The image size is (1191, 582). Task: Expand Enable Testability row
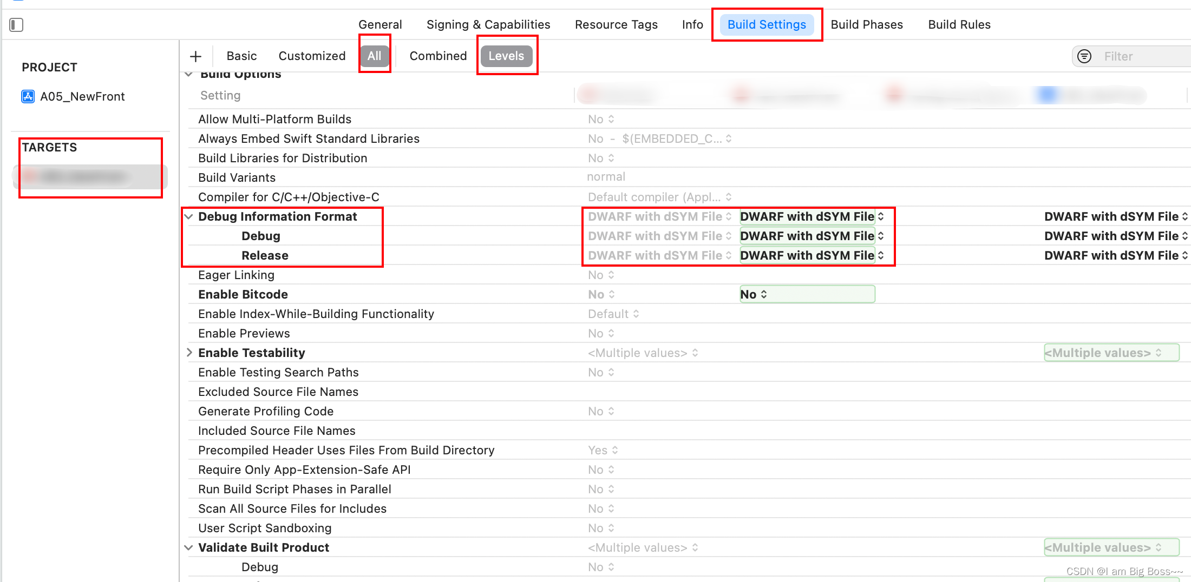(189, 353)
